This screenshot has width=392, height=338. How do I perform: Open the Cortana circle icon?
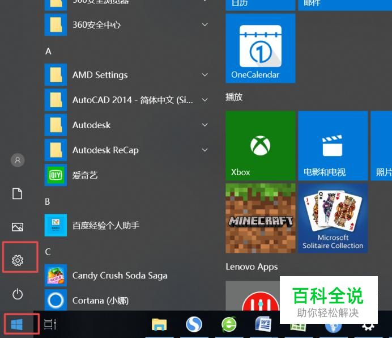point(56,301)
